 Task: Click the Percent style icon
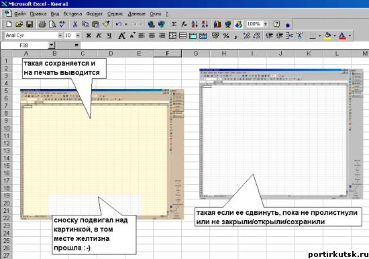pos(226,35)
